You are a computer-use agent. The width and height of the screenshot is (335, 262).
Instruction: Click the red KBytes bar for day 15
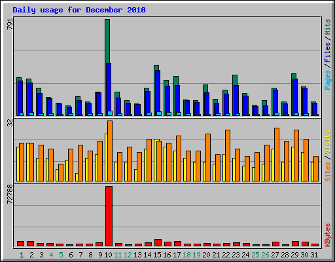158,242
